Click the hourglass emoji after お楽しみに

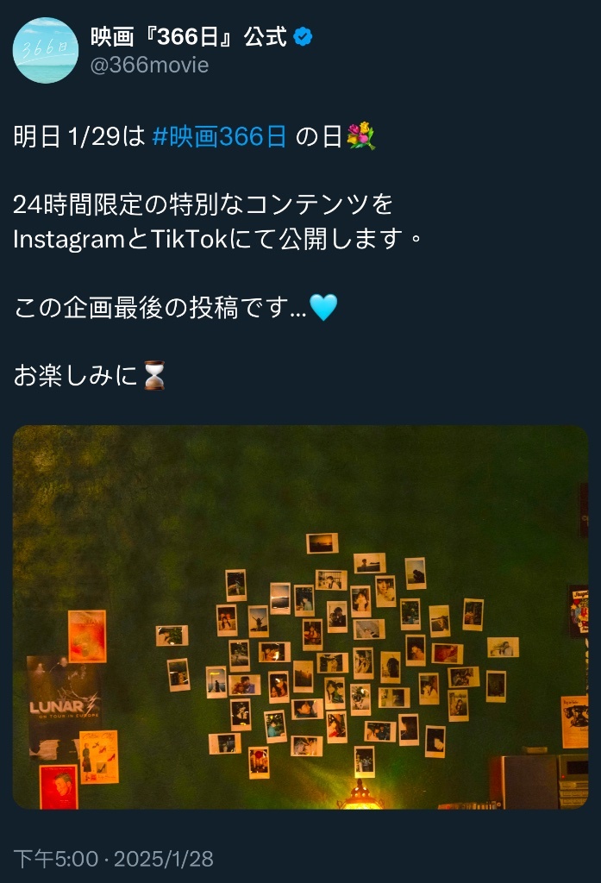pos(154,375)
